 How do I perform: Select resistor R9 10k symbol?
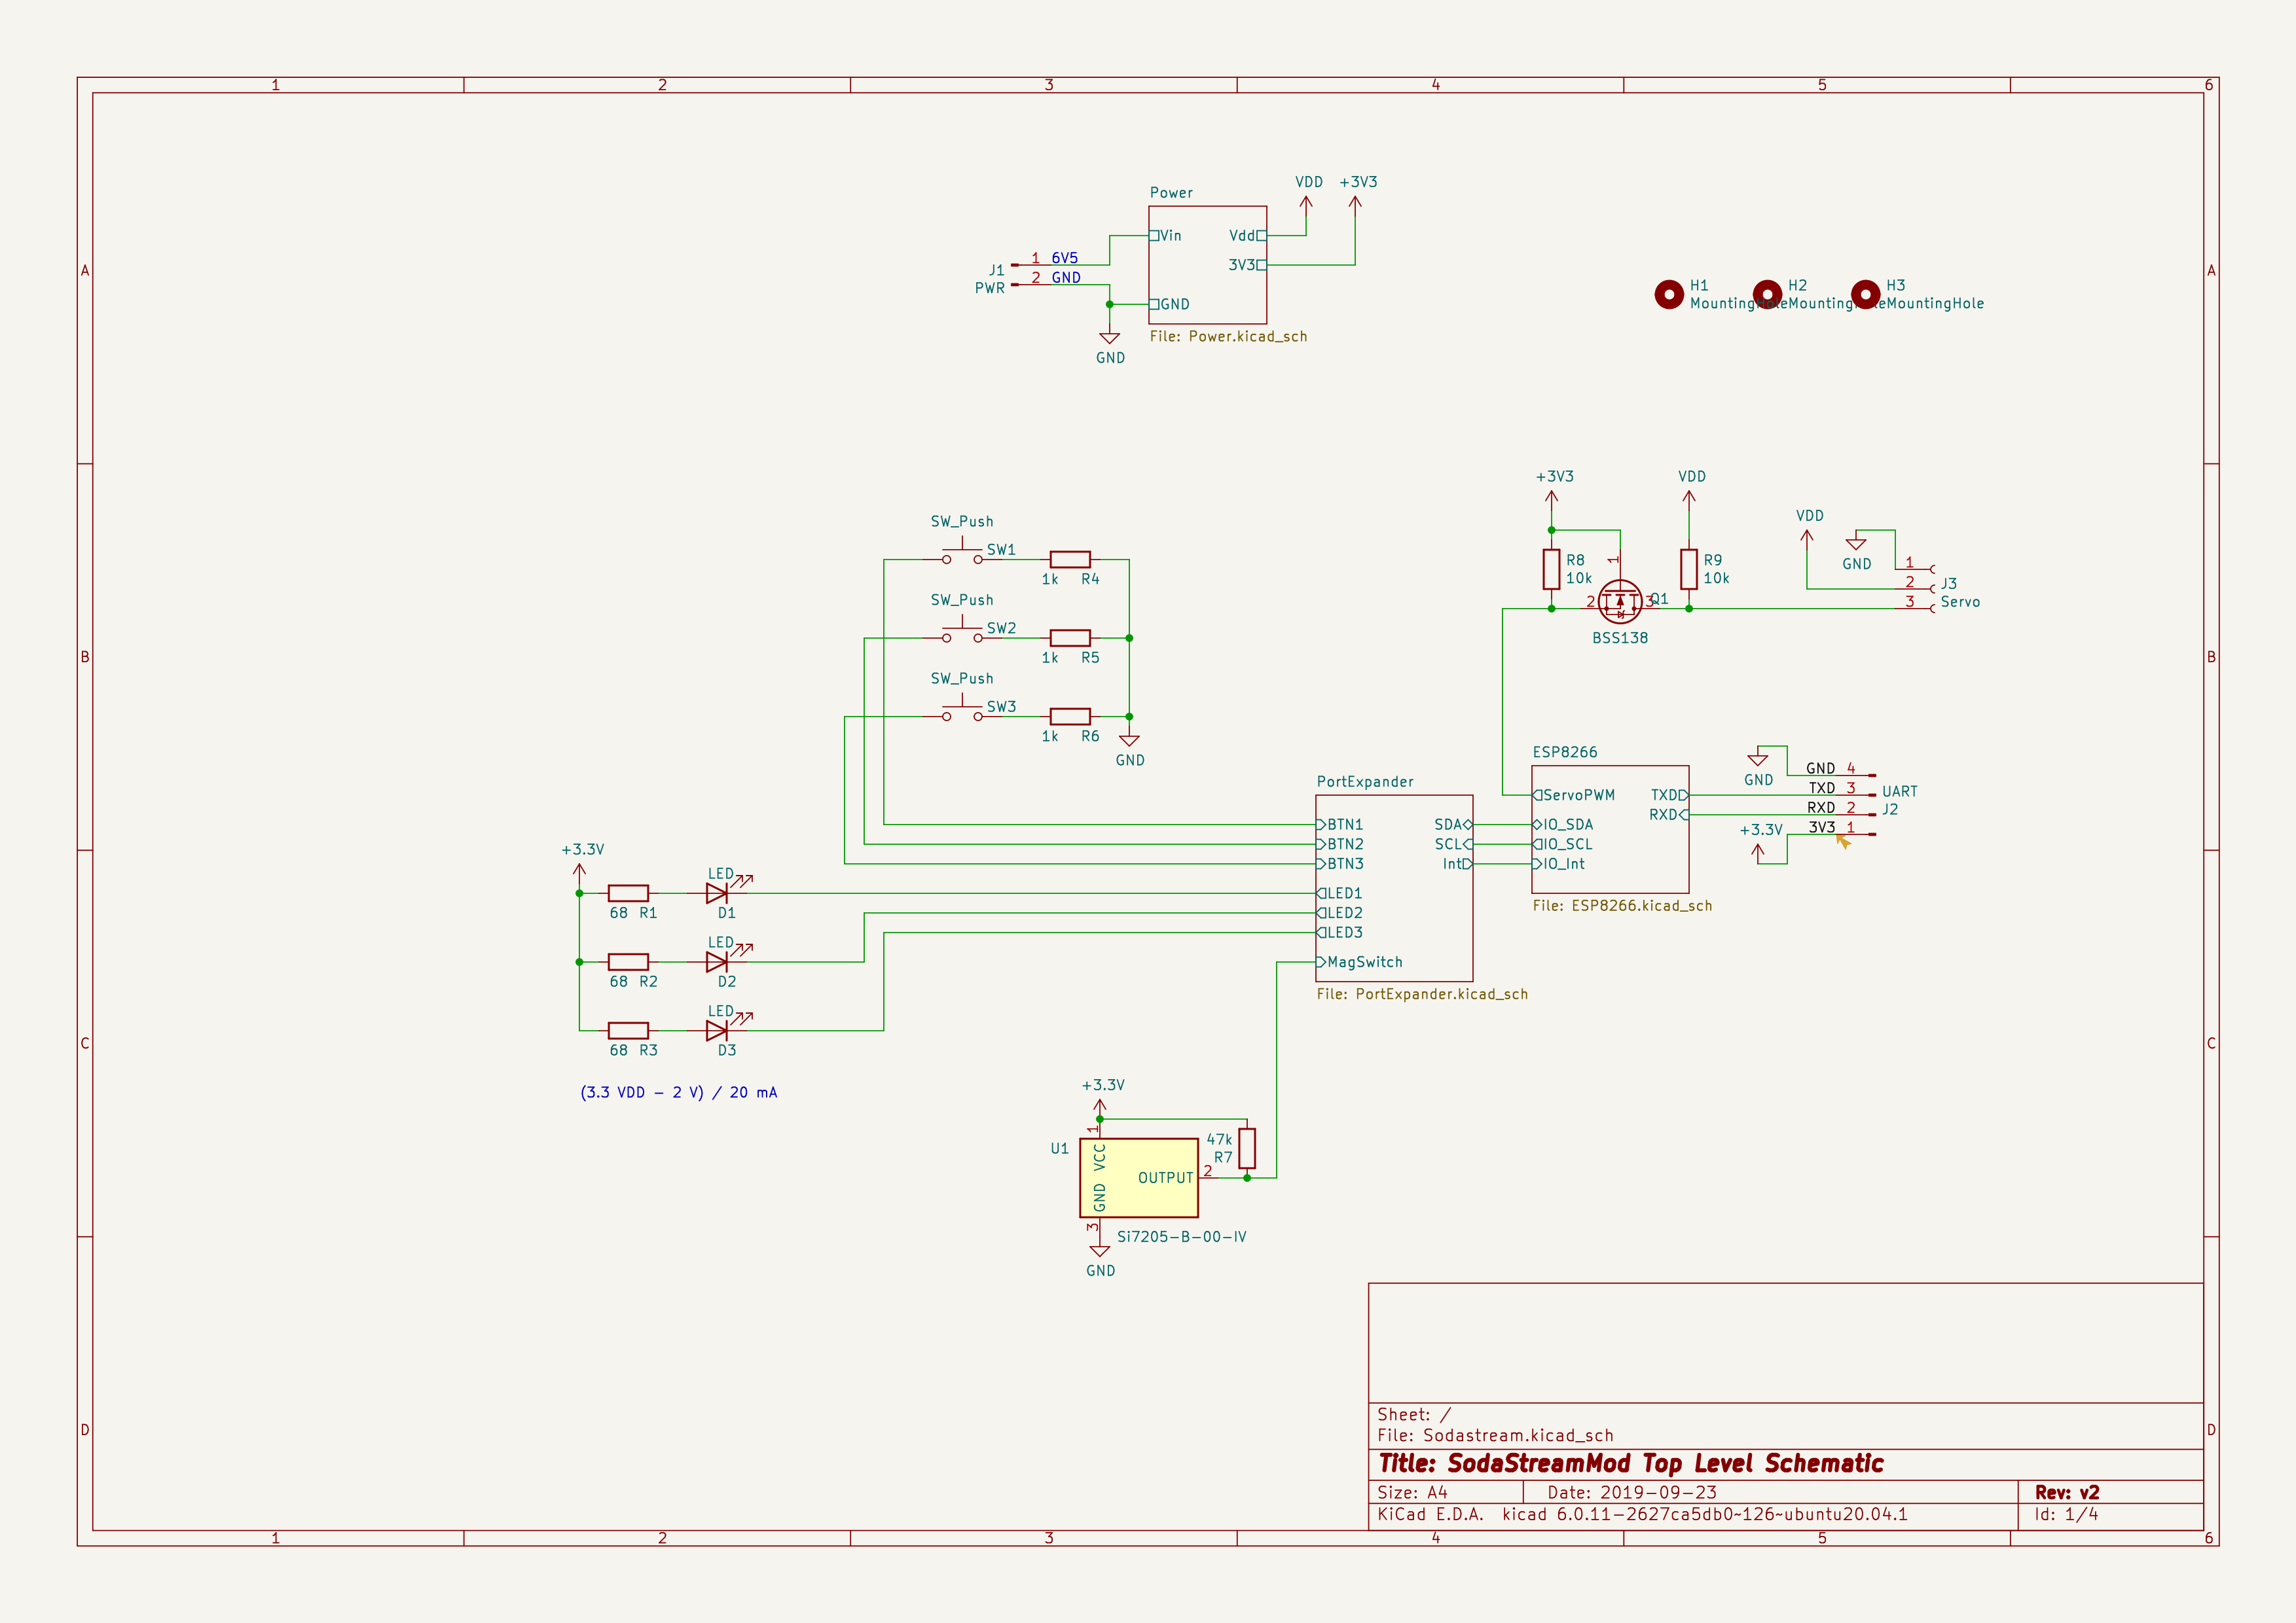click(x=1689, y=569)
